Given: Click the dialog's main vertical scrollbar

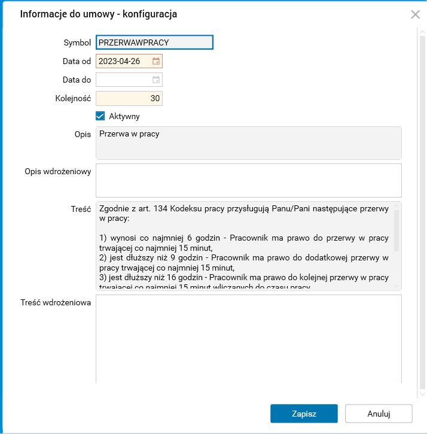Looking at the screenshot, I should 422,210.
